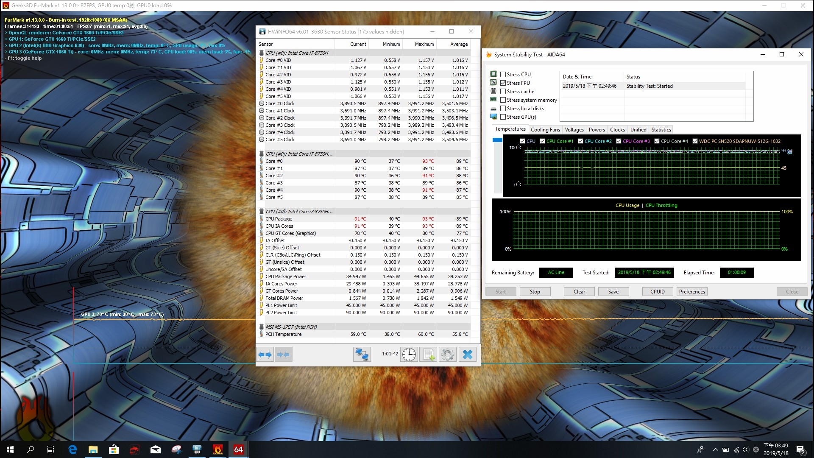Select PL1 Power Limit row
The image size is (814, 458).
pyautogui.click(x=364, y=305)
